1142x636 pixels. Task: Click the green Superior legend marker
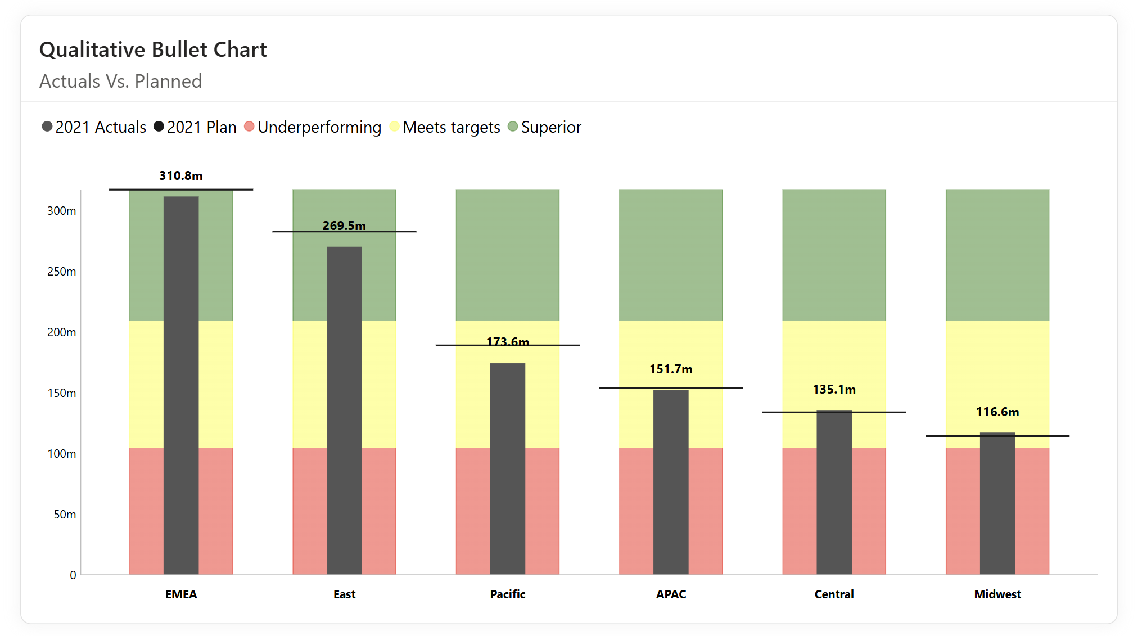tap(512, 127)
